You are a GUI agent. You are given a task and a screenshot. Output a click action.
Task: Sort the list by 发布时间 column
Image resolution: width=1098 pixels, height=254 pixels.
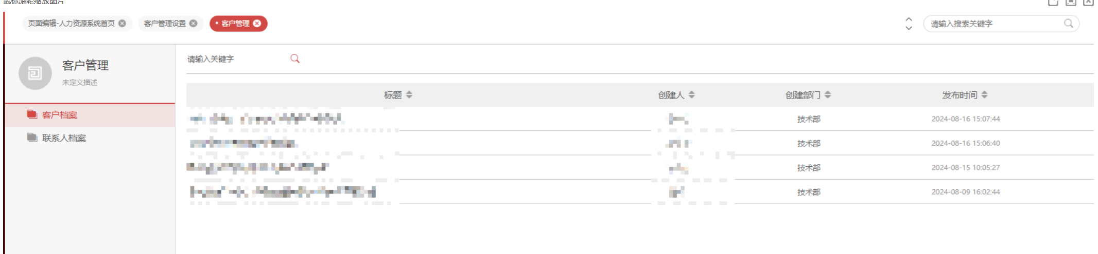[984, 95]
